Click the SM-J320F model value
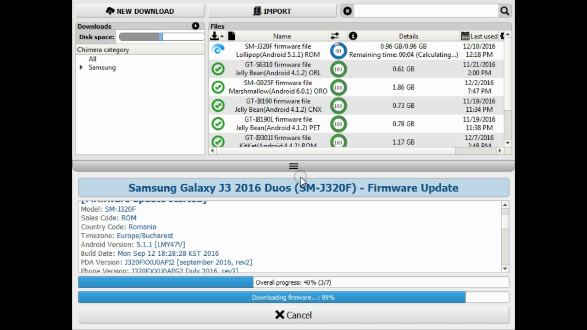Screen dimensions: 587x330 pyautogui.click(x=120, y=209)
